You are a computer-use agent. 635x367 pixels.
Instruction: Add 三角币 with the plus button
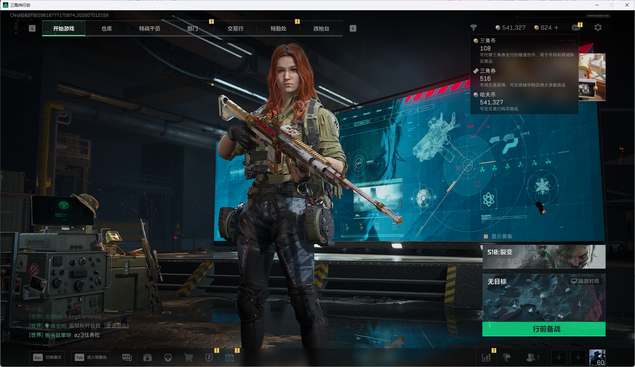[x=556, y=28]
